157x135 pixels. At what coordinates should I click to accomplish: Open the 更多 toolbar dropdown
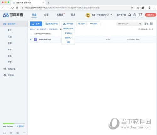click(94, 24)
